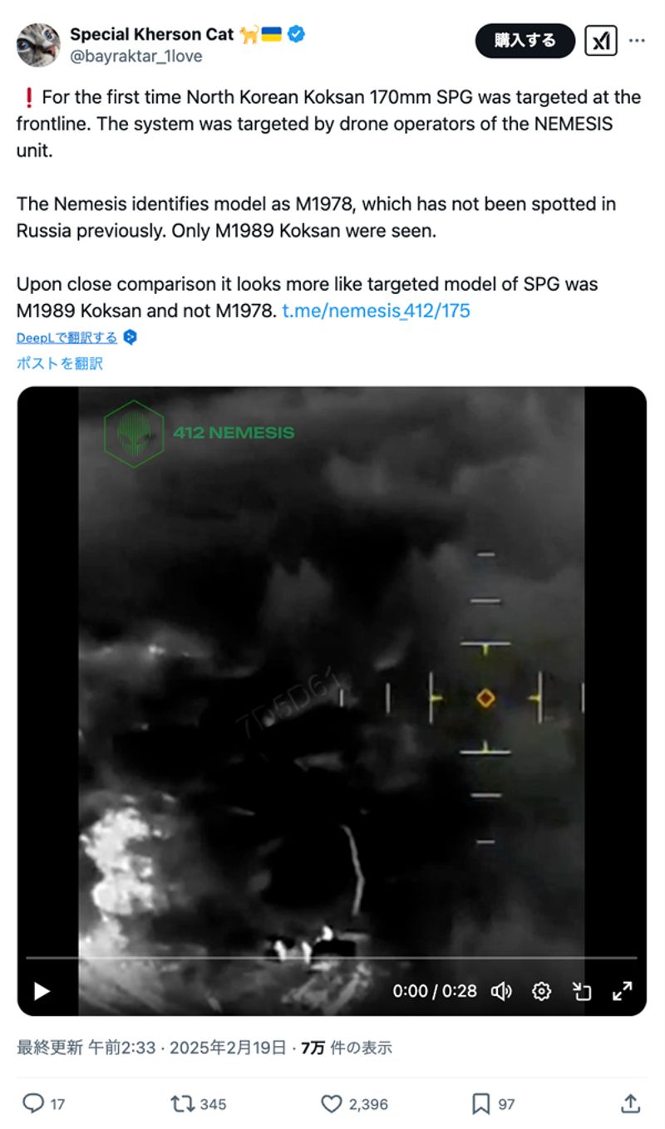Open the t.me/nemesis_412/175 link
The width and height of the screenshot is (665, 1129).
[377, 312]
